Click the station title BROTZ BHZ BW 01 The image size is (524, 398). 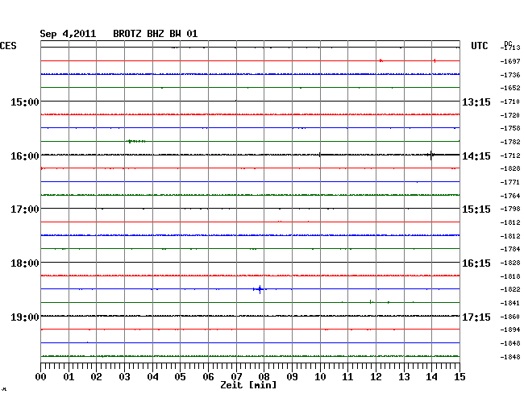(156, 34)
